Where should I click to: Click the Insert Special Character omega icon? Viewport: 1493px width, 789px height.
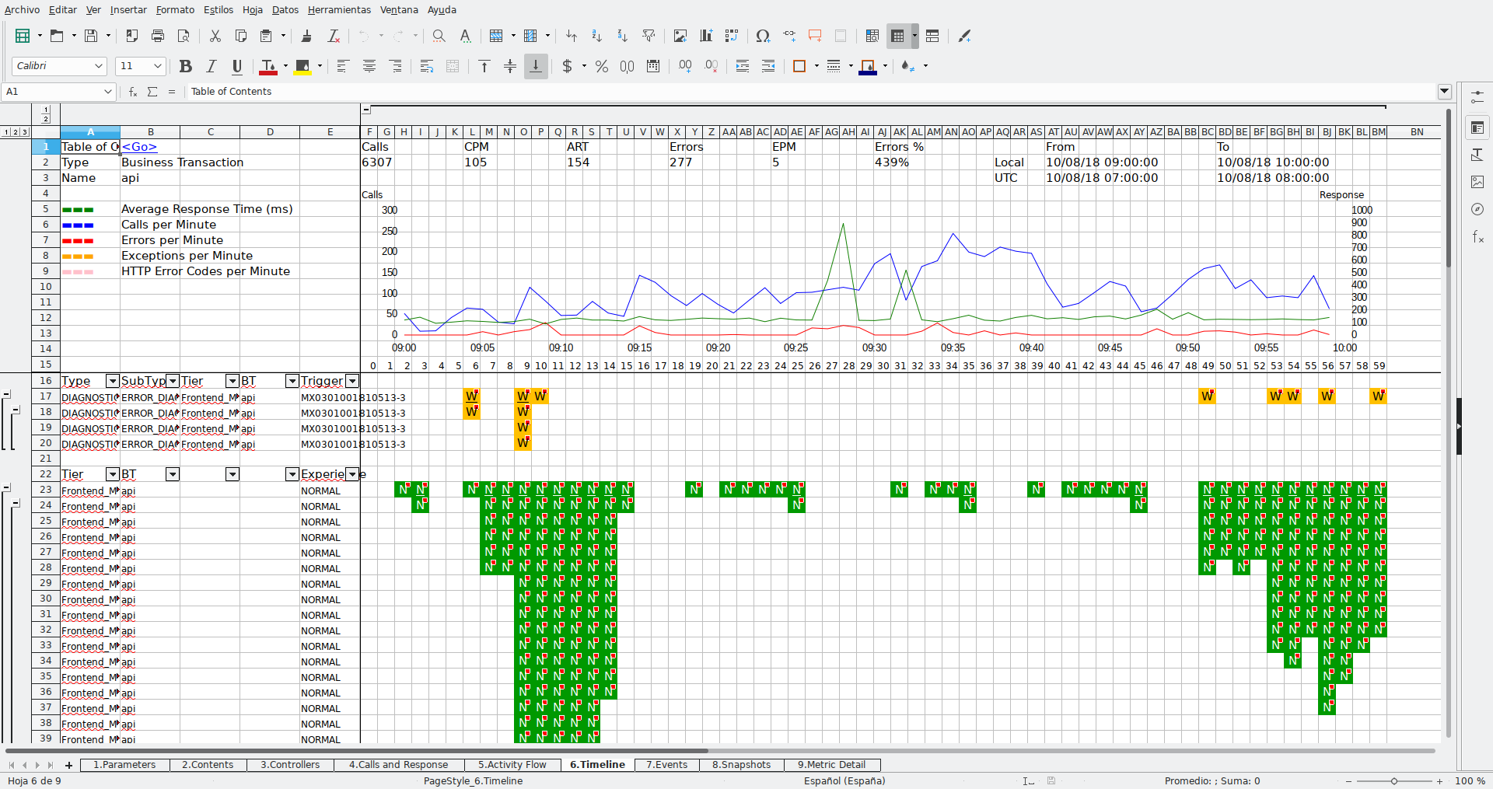click(763, 36)
